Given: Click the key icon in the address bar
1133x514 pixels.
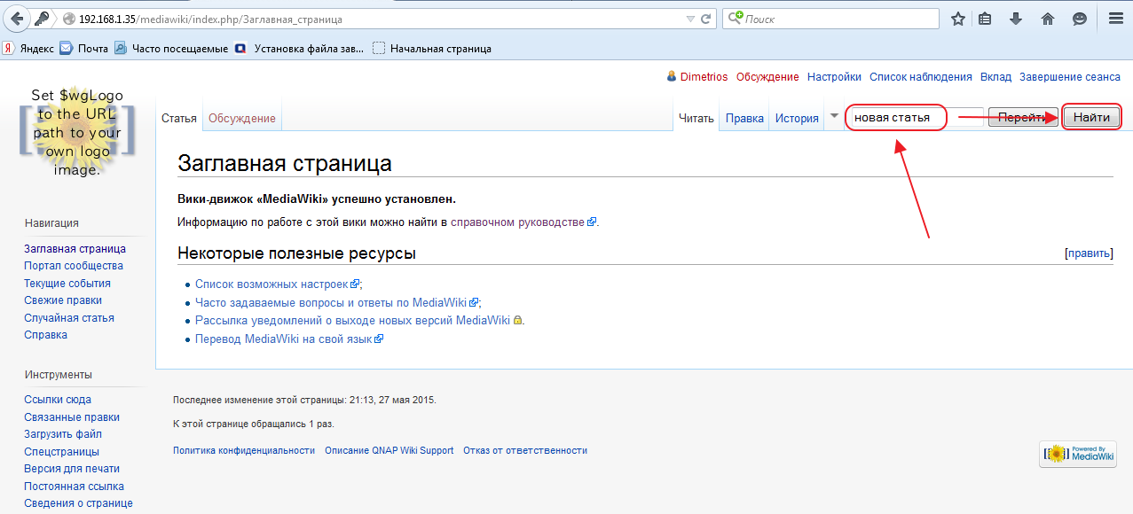Looking at the screenshot, I should point(42,19).
